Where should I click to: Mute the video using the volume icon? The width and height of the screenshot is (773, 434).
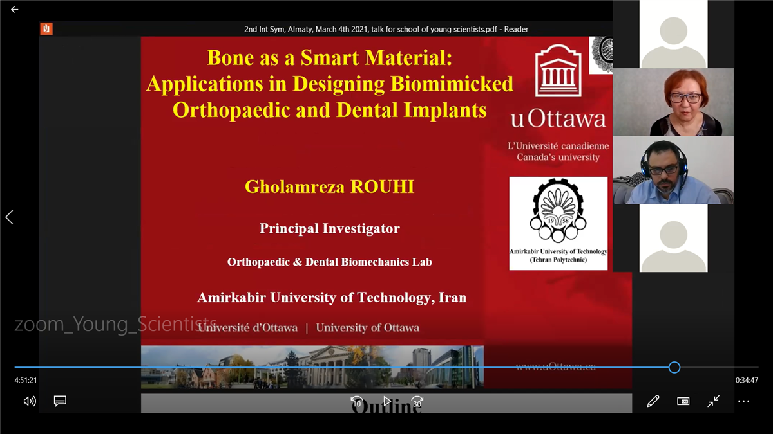click(x=30, y=401)
